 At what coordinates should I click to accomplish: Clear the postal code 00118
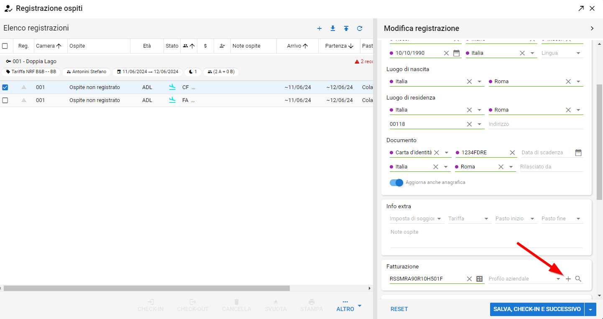click(x=469, y=124)
